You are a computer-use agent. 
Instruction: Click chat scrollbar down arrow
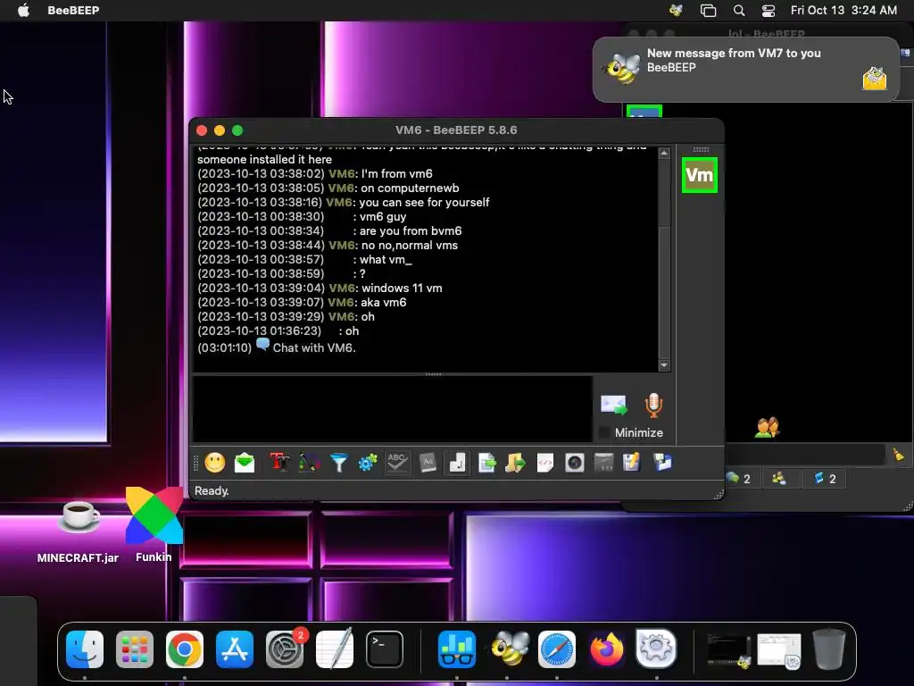(664, 365)
